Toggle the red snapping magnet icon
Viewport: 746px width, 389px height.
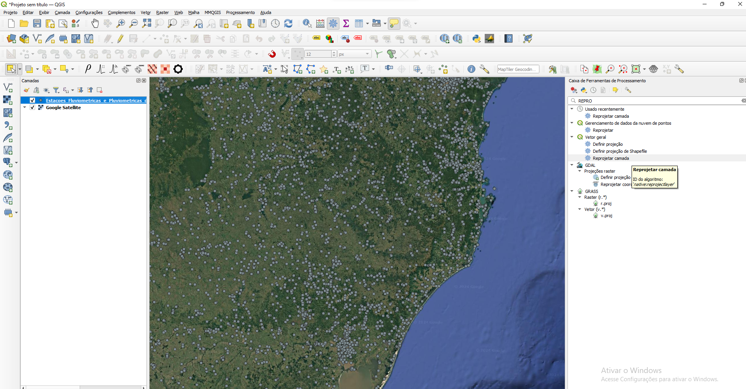272,54
